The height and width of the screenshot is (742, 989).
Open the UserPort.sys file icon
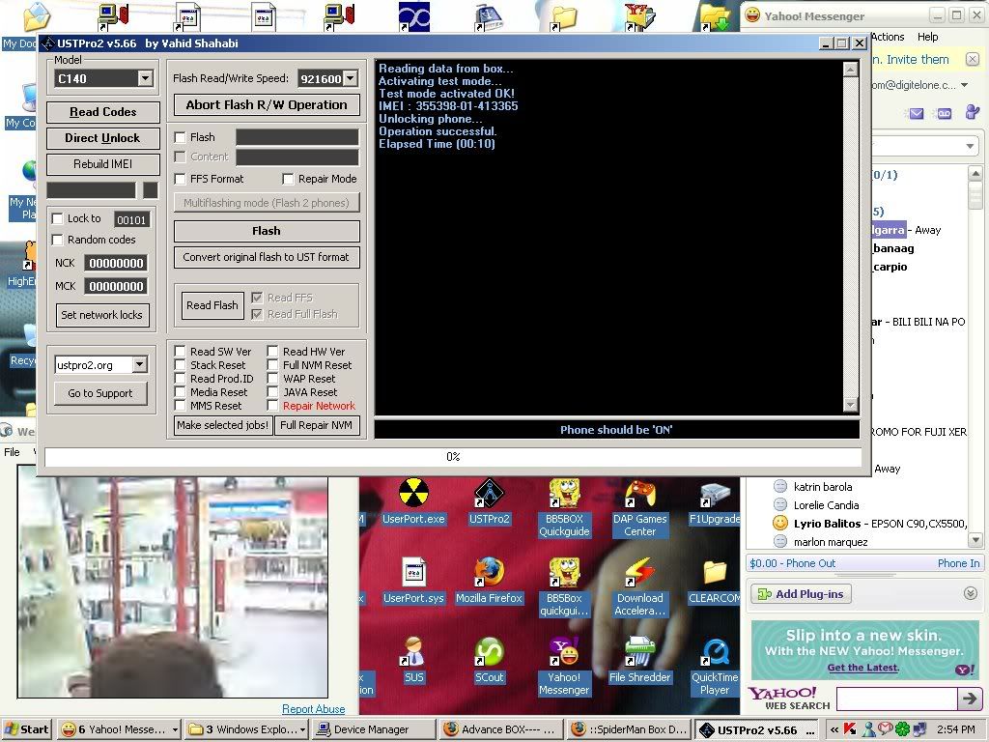click(x=413, y=581)
